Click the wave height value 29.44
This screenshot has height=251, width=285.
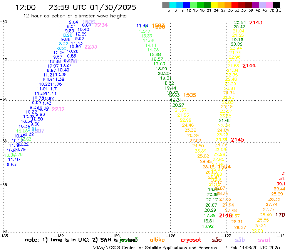click(x=279, y=189)
